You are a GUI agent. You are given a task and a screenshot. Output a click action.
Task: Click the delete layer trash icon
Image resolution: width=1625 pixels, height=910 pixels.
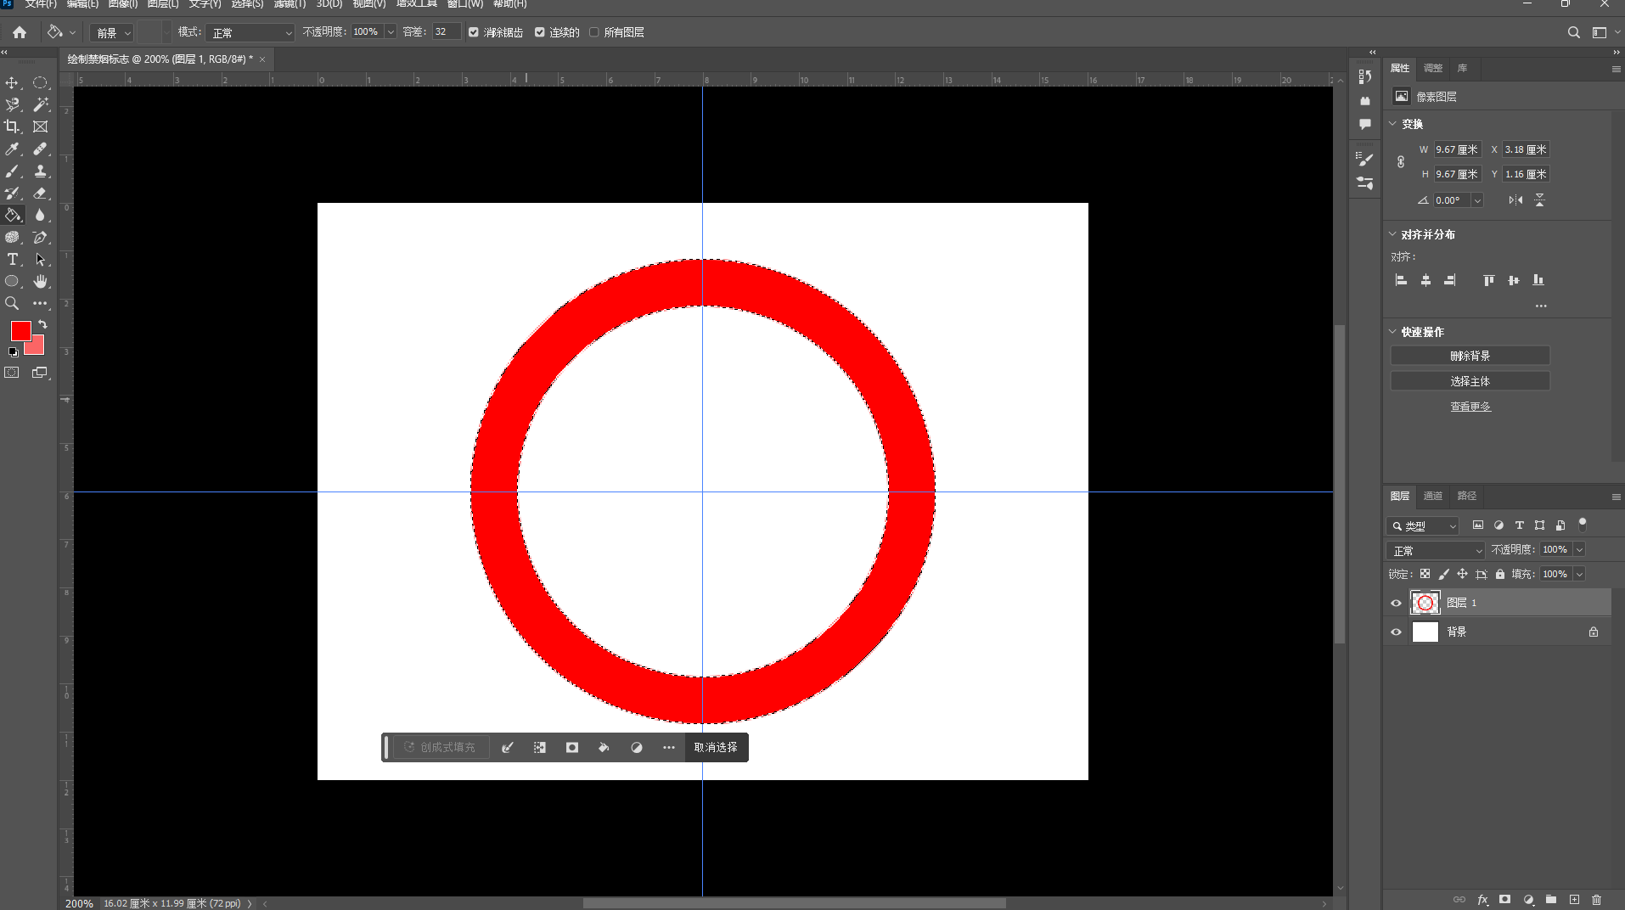pos(1596,900)
